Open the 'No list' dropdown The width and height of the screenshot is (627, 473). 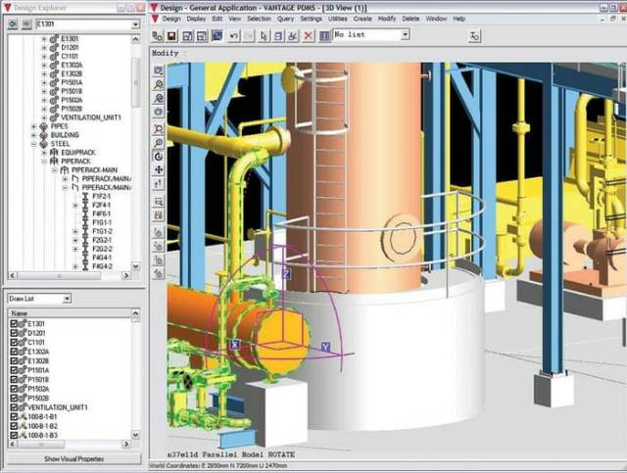(404, 35)
